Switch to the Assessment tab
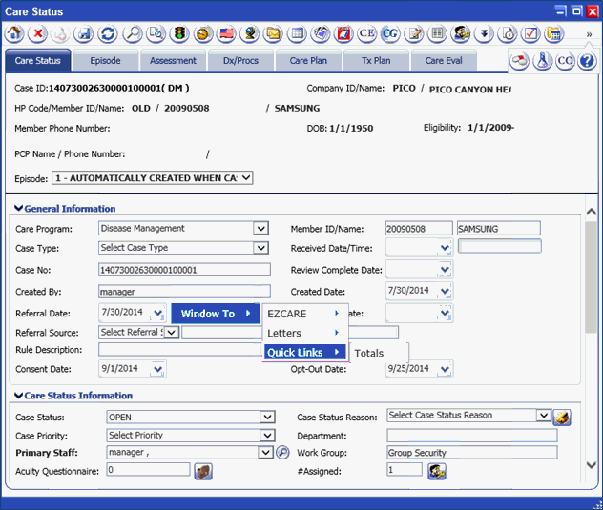This screenshot has height=510, width=603. pyautogui.click(x=174, y=61)
